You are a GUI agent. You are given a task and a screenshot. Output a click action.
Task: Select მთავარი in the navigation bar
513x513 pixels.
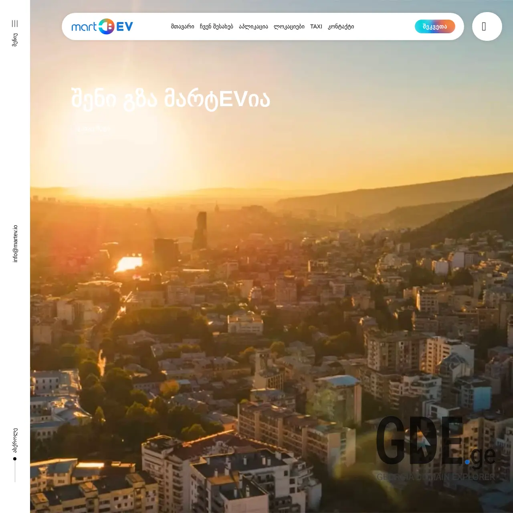pos(182,26)
